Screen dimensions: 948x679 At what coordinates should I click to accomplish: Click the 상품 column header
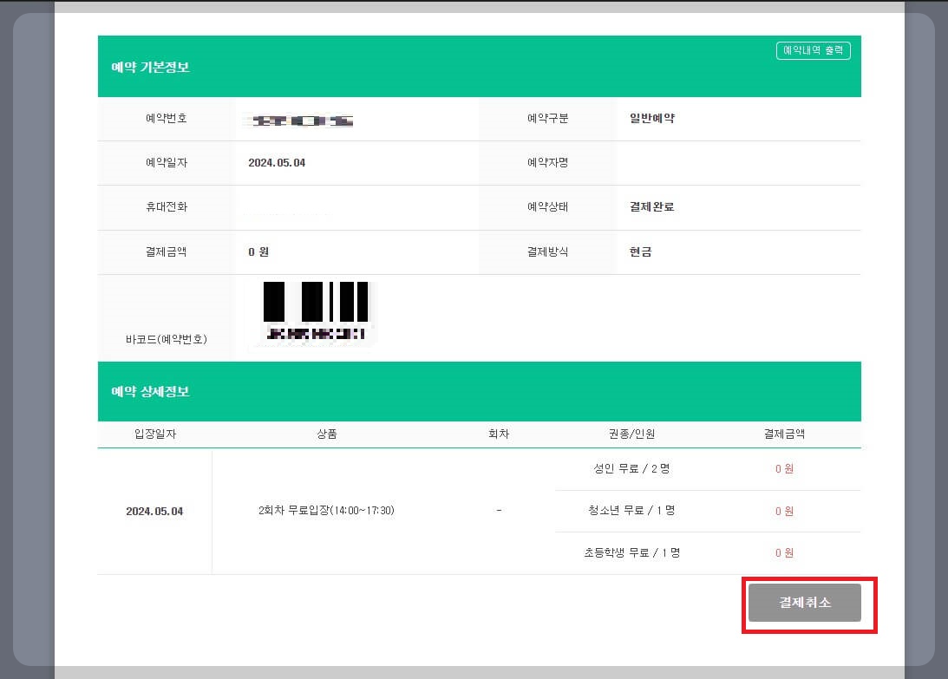[x=327, y=434]
